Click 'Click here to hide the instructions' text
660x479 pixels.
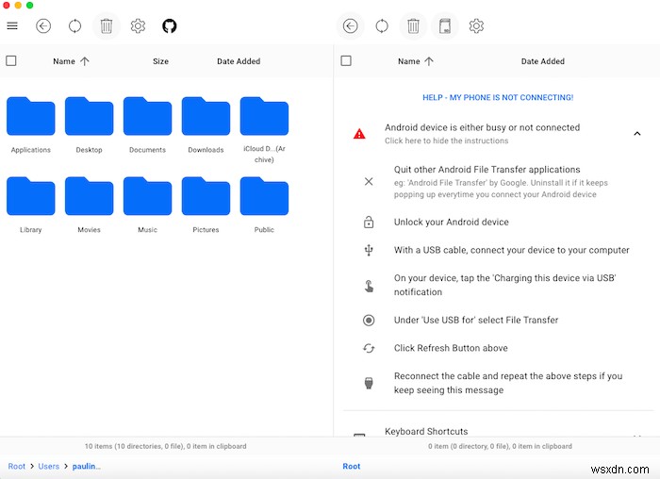click(446, 140)
